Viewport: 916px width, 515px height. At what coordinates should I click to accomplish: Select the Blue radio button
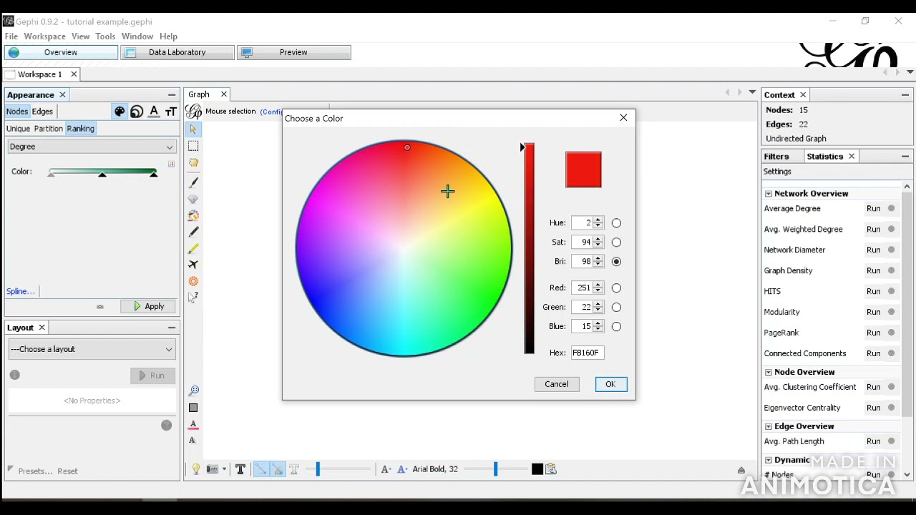(x=616, y=327)
